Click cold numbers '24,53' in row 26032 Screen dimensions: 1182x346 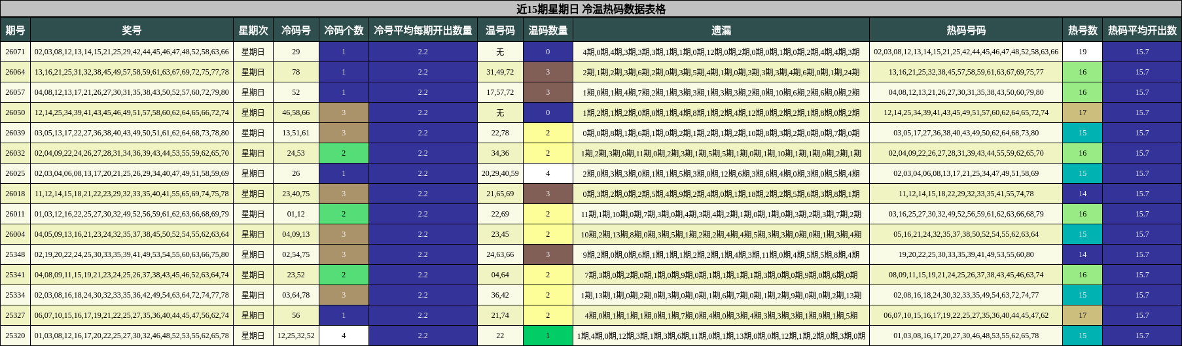(x=296, y=153)
